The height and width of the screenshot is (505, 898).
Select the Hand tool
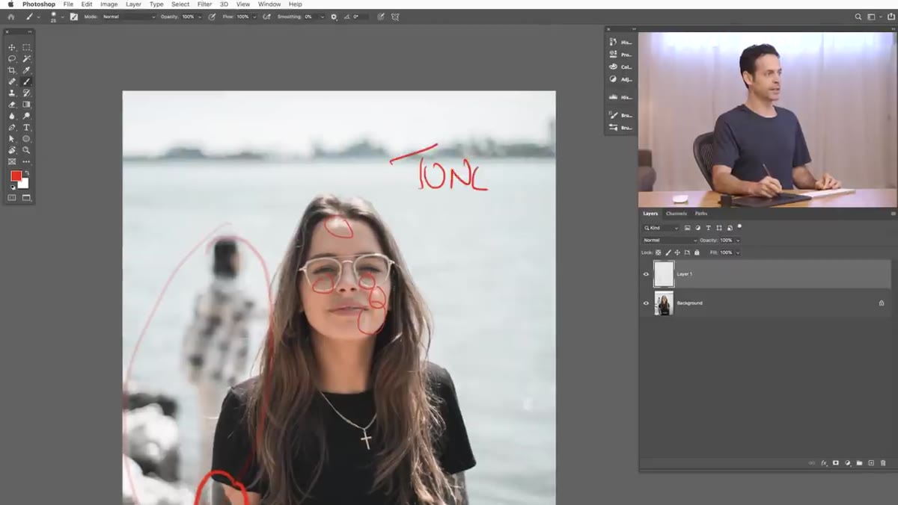point(12,150)
